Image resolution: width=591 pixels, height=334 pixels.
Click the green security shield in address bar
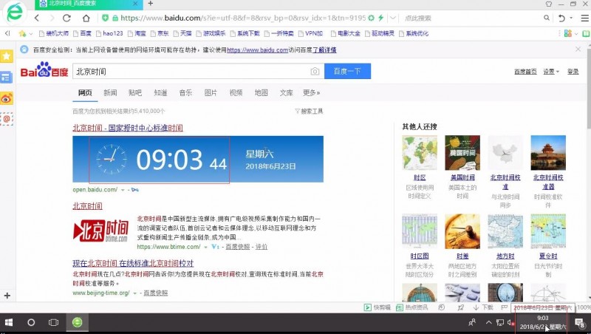coord(106,18)
